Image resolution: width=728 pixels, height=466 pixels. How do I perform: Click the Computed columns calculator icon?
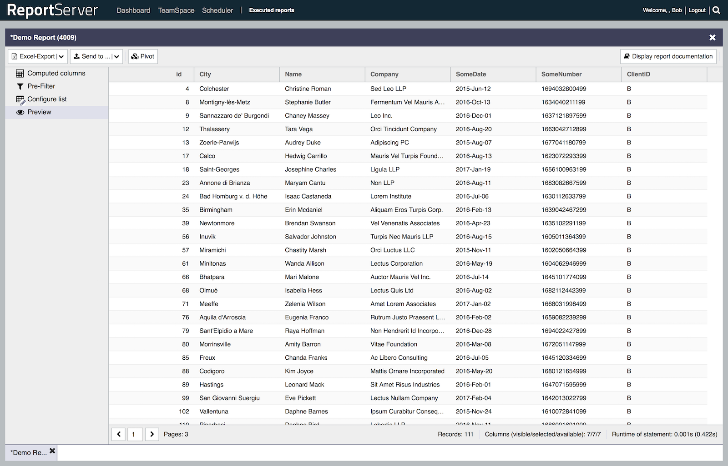click(x=20, y=73)
